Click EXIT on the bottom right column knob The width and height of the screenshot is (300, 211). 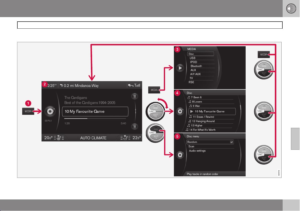point(264,158)
